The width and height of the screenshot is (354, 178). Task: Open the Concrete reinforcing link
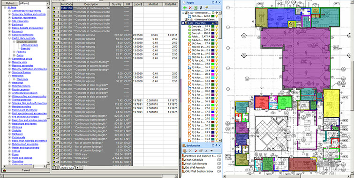point(23,35)
